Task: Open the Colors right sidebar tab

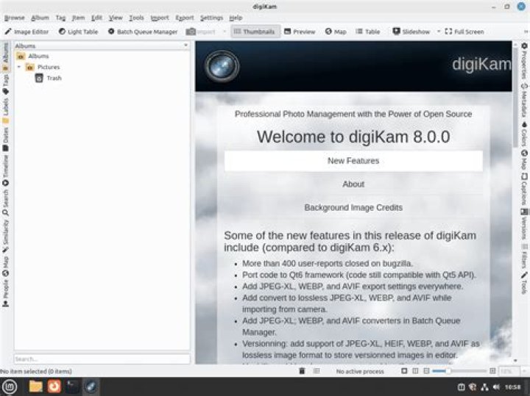Action: point(524,134)
